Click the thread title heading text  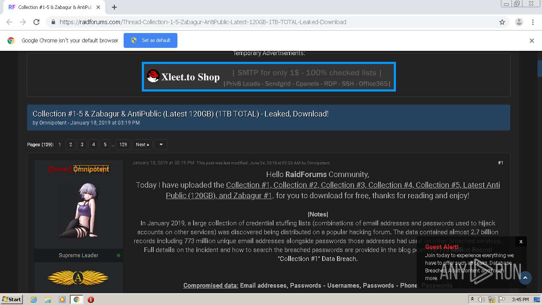tap(180, 114)
